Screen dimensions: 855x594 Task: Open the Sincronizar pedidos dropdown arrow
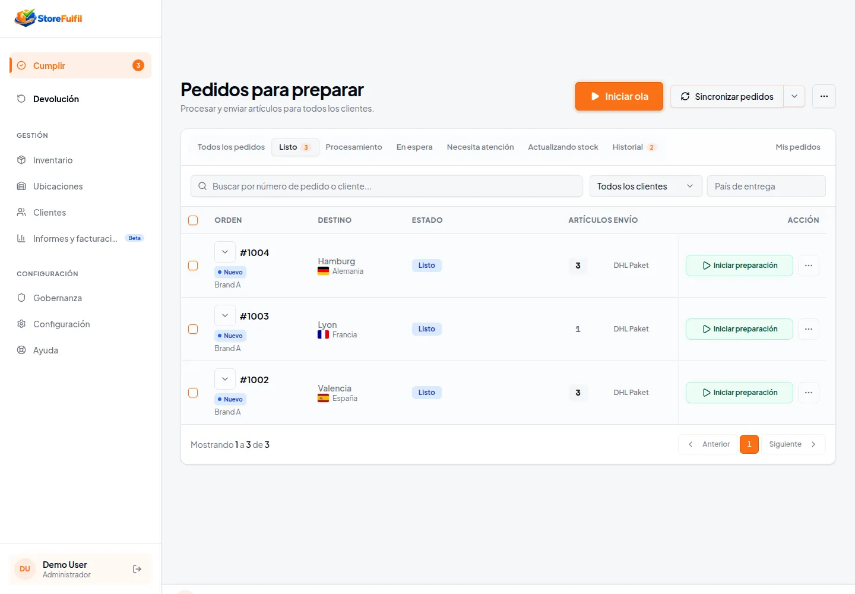[794, 96]
